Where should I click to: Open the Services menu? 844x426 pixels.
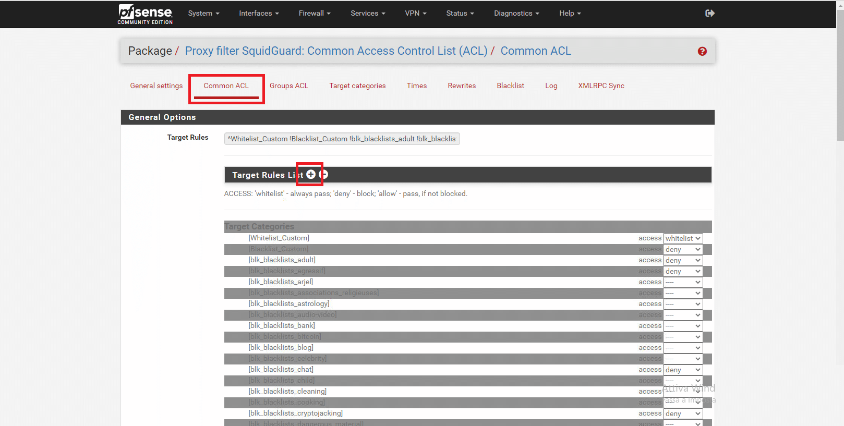(x=368, y=13)
